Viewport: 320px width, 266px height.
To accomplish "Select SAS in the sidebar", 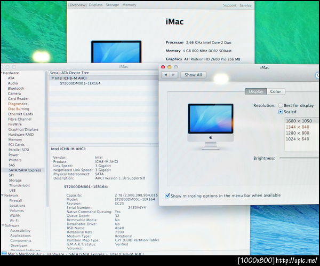I will [x=12, y=165].
